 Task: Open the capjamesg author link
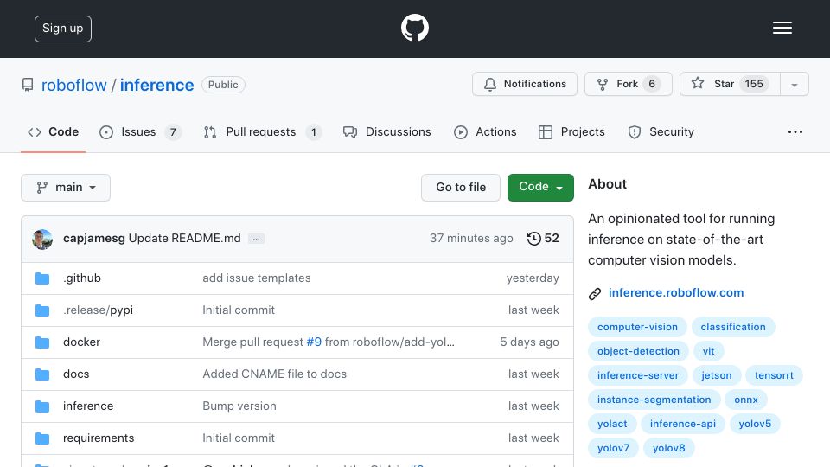pyautogui.click(x=93, y=239)
